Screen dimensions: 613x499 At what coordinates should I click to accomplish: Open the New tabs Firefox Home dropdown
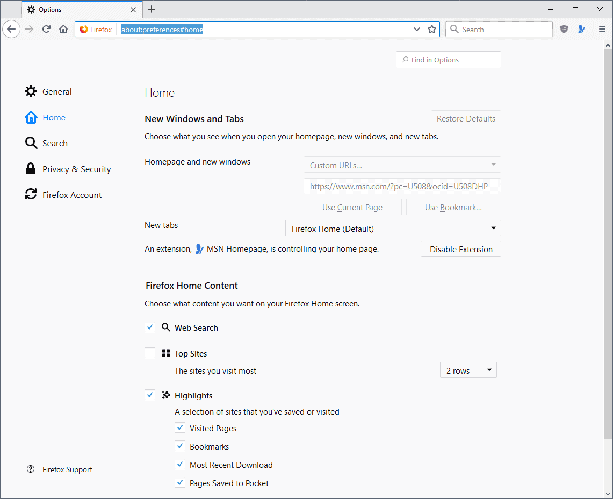(393, 228)
